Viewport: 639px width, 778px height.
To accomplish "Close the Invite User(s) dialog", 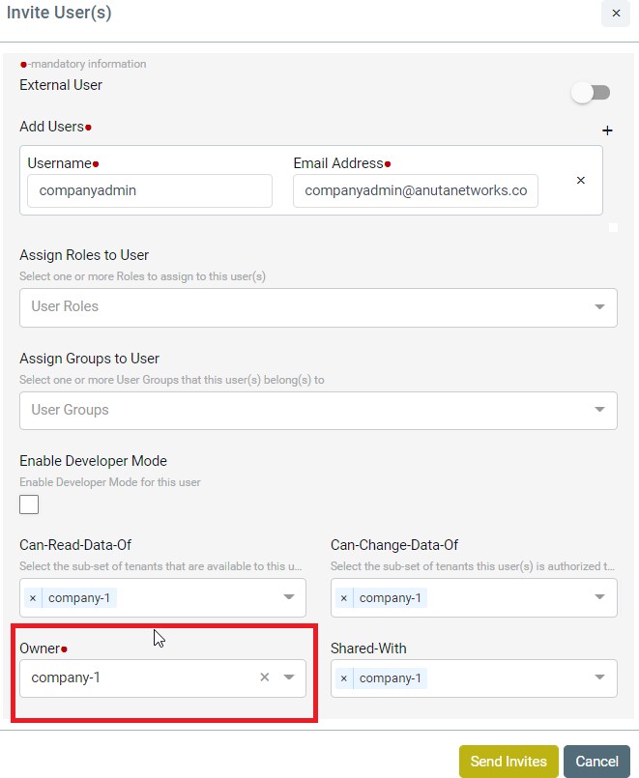I will (616, 14).
